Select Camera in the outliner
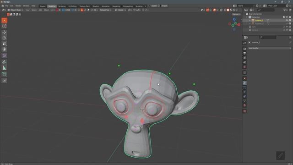Image resolution: width=293 pixels, height=165 pixels. [x=255, y=30]
